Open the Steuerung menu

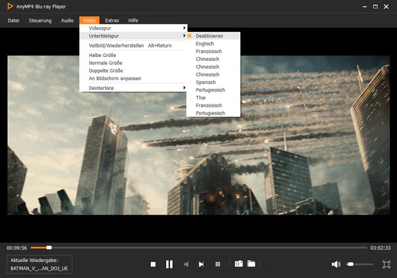pos(40,21)
